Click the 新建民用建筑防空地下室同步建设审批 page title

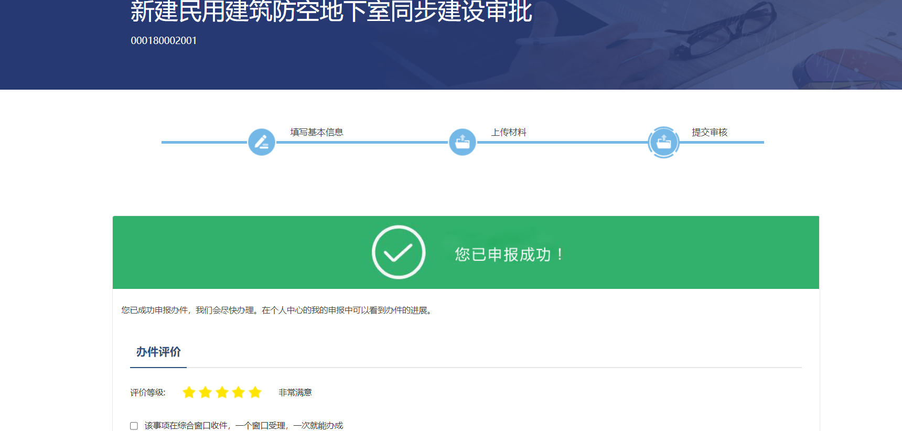point(331,12)
